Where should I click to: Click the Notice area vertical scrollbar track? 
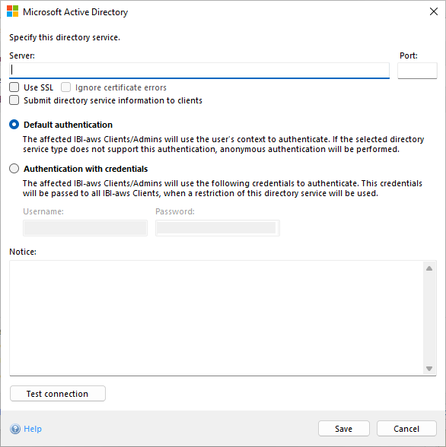pyautogui.click(x=429, y=318)
